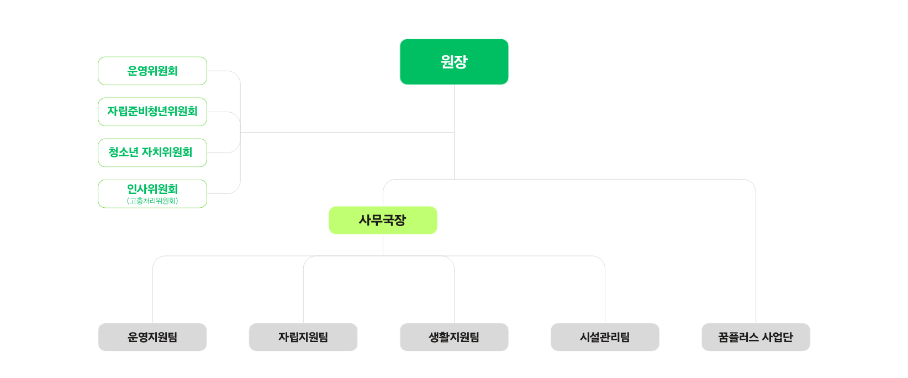Select the 생활지원팀 team box
Viewport: 908px width, 378px height.
[454, 337]
